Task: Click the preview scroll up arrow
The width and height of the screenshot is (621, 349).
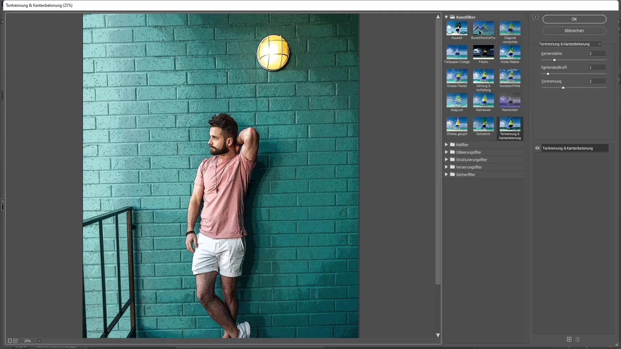Action: pyautogui.click(x=438, y=16)
